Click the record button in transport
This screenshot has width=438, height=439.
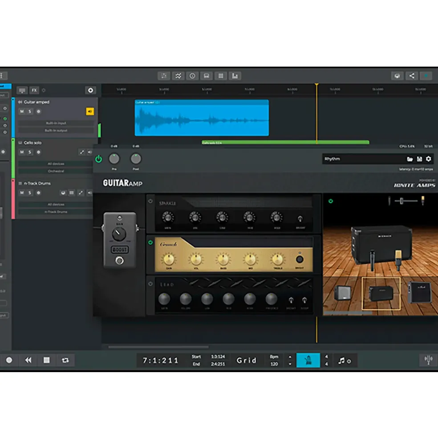(9, 360)
